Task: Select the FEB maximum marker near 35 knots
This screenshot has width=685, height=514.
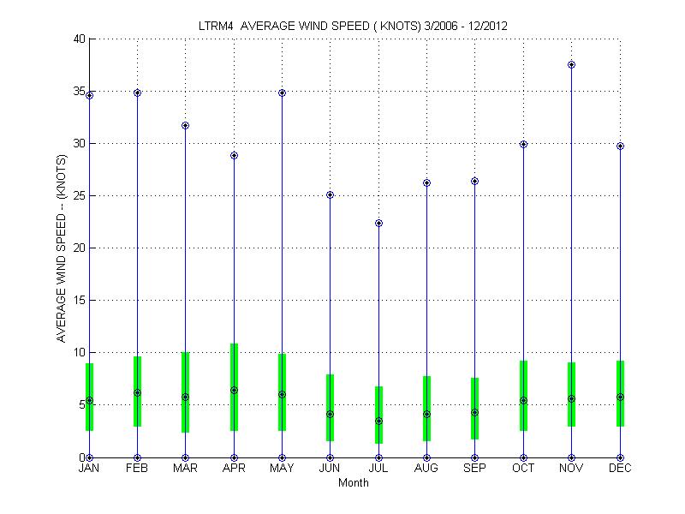Action: (x=138, y=93)
